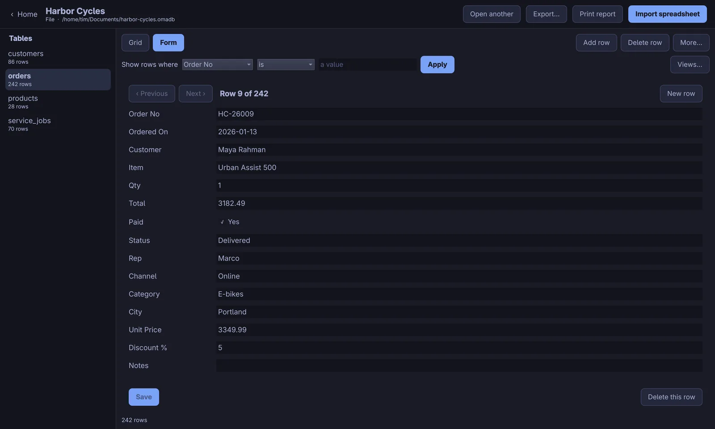Edit the Channel field Online

[459, 276]
